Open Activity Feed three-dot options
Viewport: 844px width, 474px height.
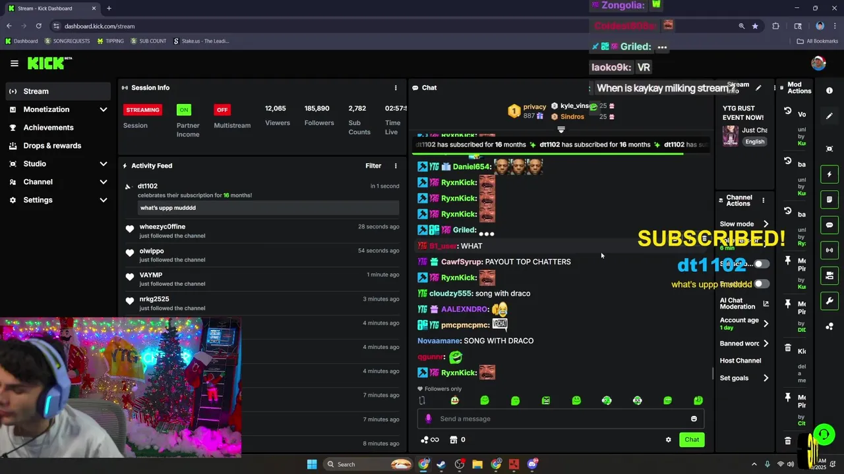click(x=396, y=166)
